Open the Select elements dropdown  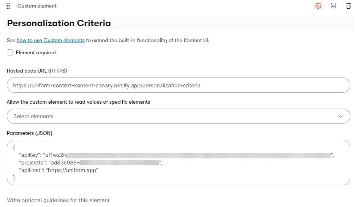pos(171,116)
